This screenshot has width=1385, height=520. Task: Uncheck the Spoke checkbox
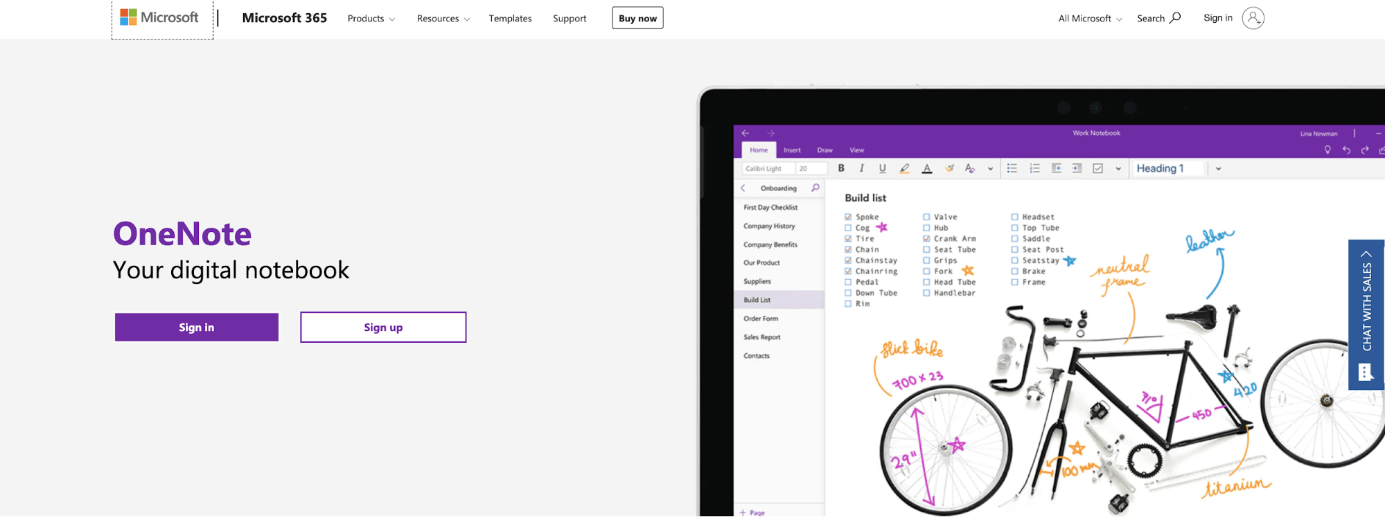click(x=848, y=217)
